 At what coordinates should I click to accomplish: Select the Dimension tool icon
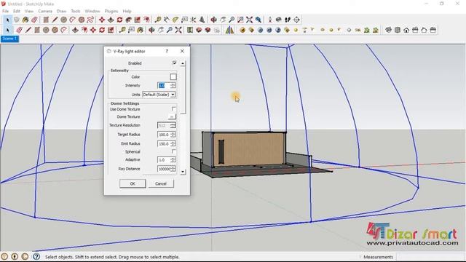[x=167, y=20]
